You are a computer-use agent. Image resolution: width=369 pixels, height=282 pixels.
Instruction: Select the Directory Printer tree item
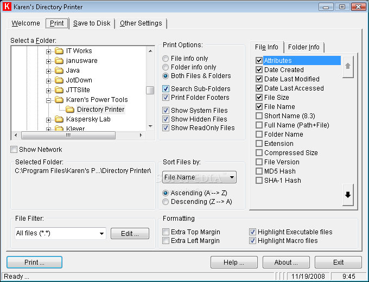(101, 110)
